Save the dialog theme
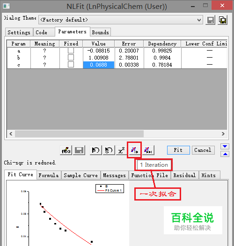 [210, 20]
